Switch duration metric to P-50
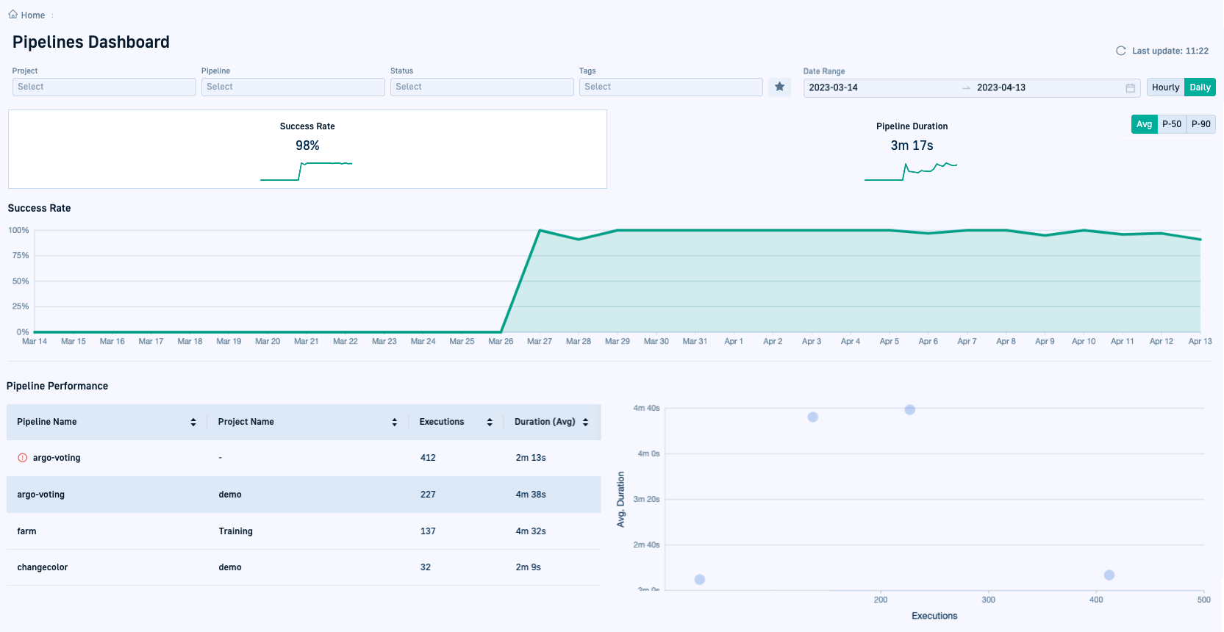1224x632 pixels. pyautogui.click(x=1172, y=124)
